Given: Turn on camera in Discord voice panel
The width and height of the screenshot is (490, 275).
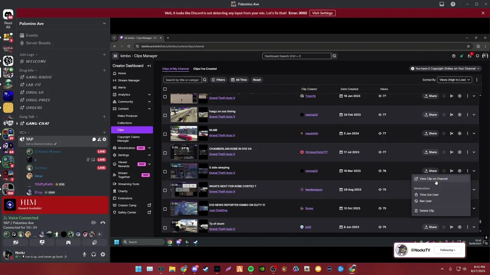Looking at the screenshot, I should coord(16,242).
